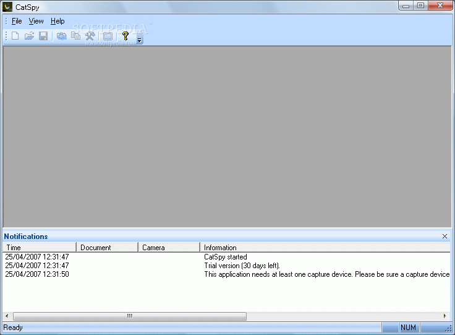Click the scroll right arrow in Notifications
The width and height of the screenshot is (455, 335).
pos(445,316)
